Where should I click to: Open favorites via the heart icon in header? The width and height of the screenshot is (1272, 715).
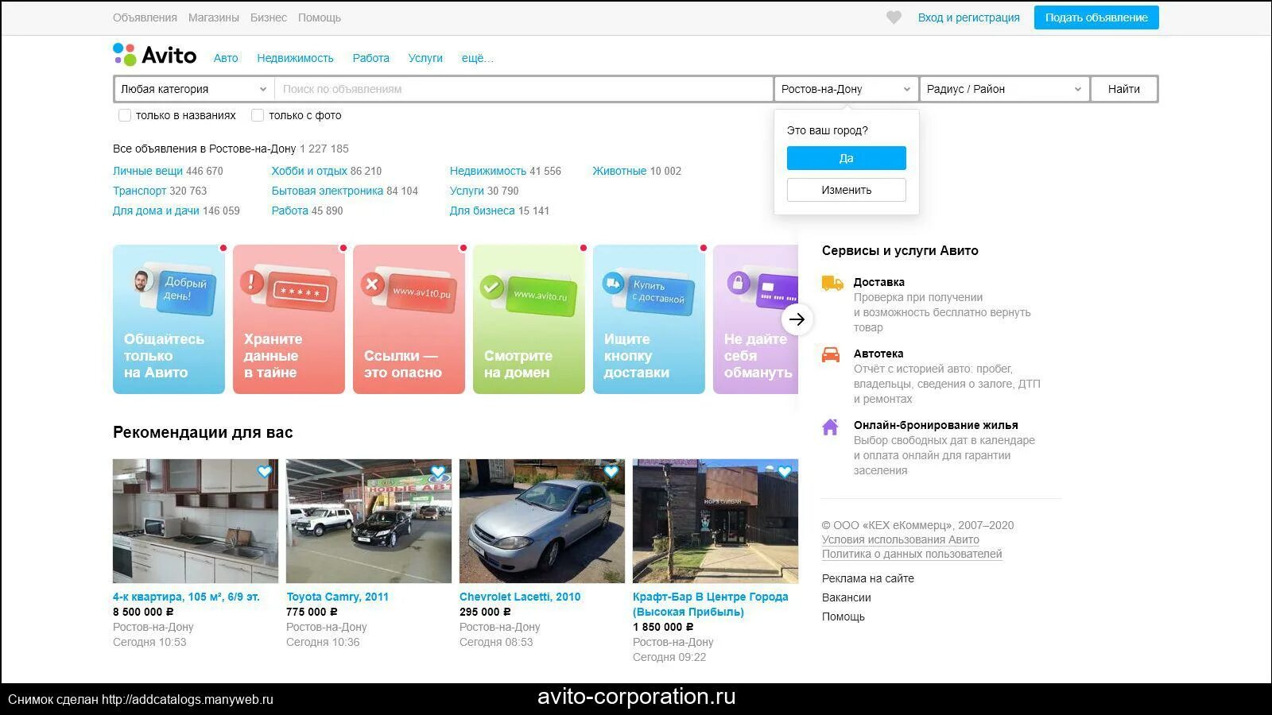click(x=894, y=17)
